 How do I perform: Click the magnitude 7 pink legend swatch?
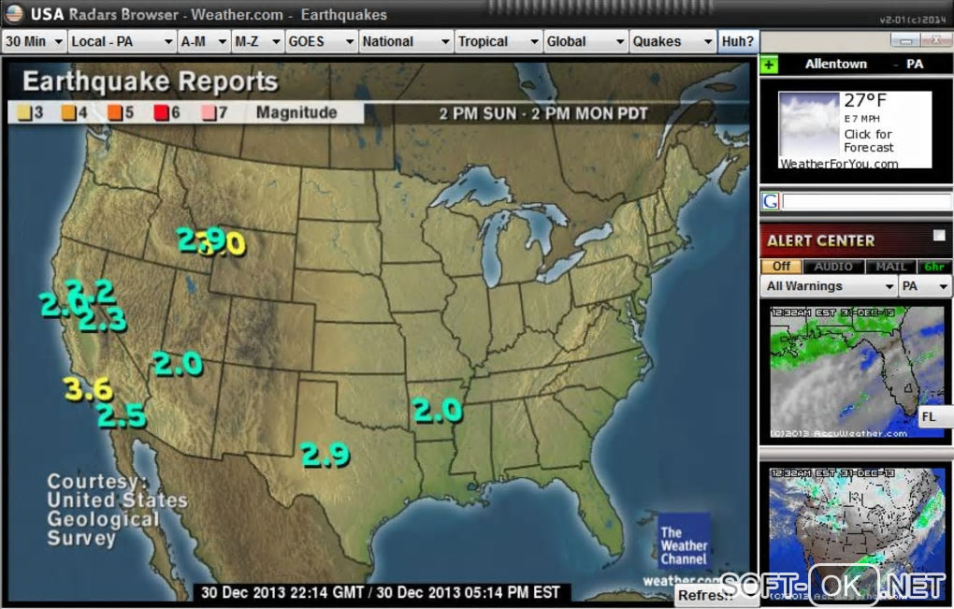[208, 113]
